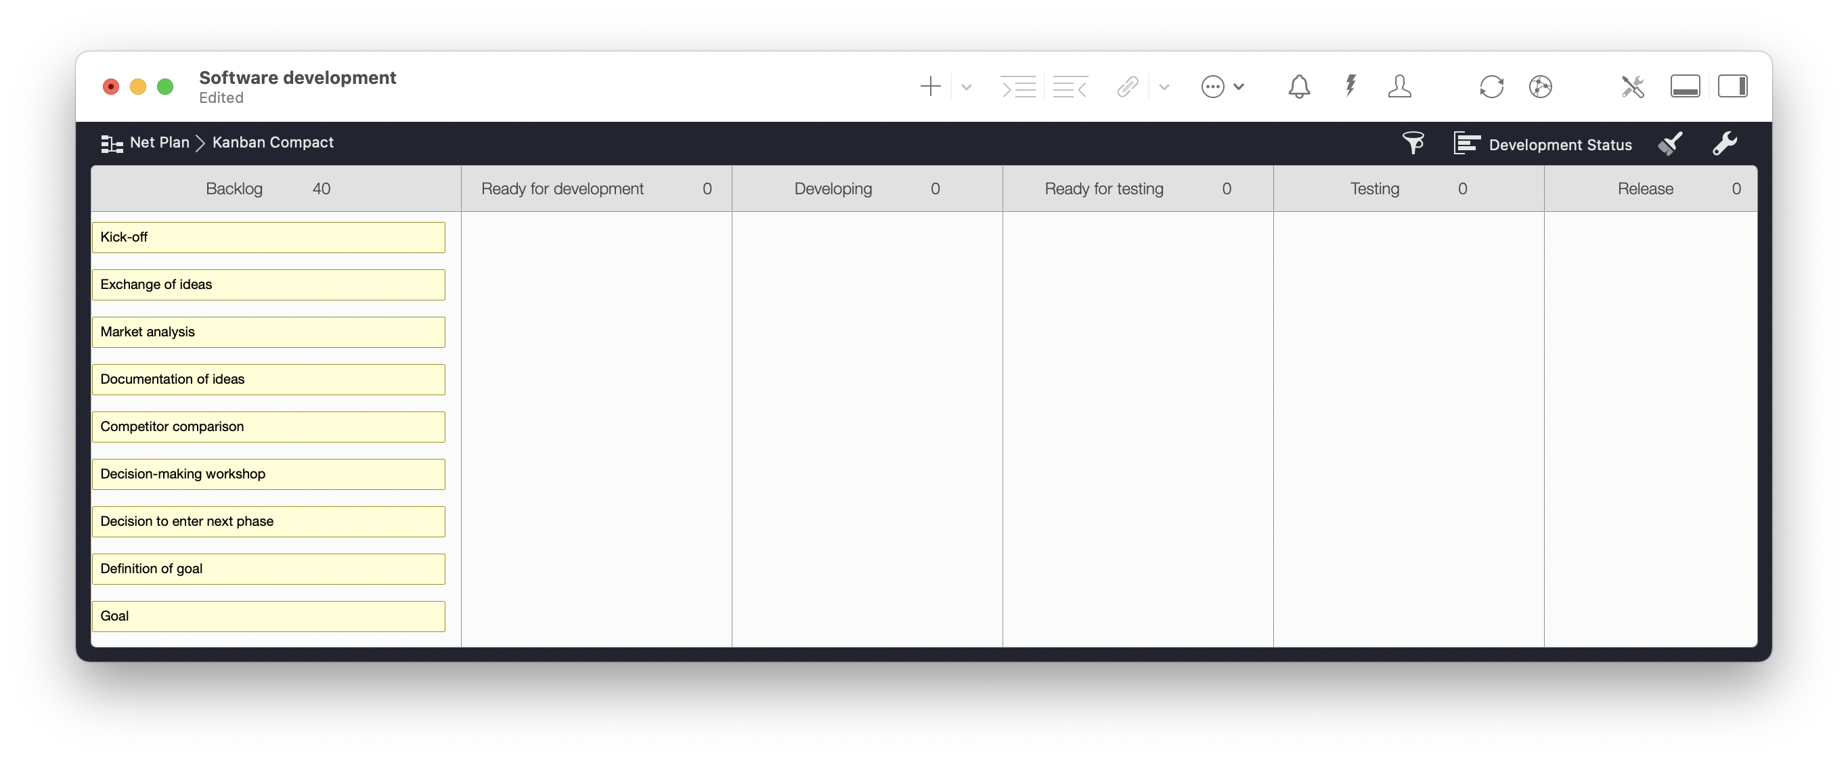Select the Market analysis card

pyautogui.click(x=268, y=332)
